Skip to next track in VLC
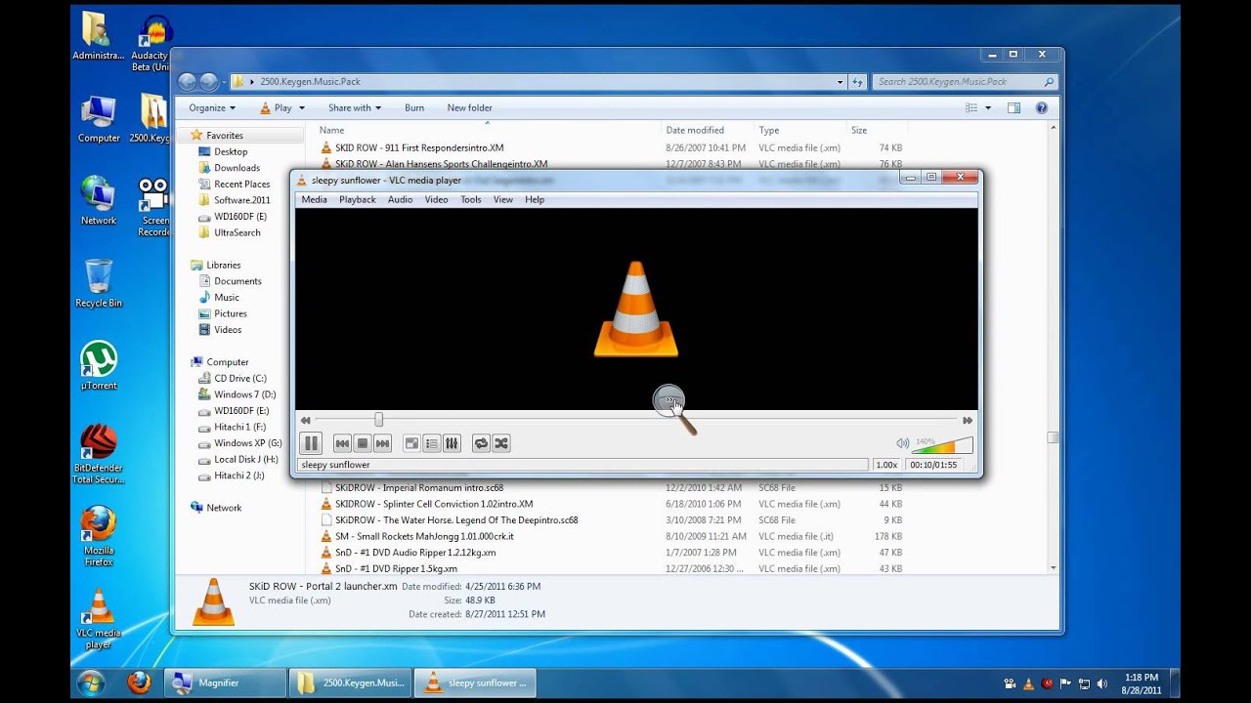 383,443
